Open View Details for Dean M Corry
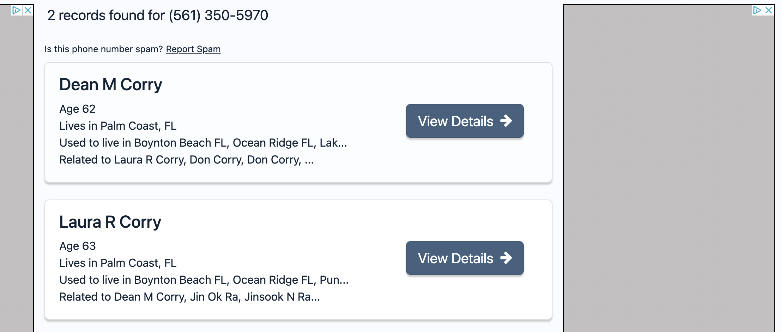 465,121
